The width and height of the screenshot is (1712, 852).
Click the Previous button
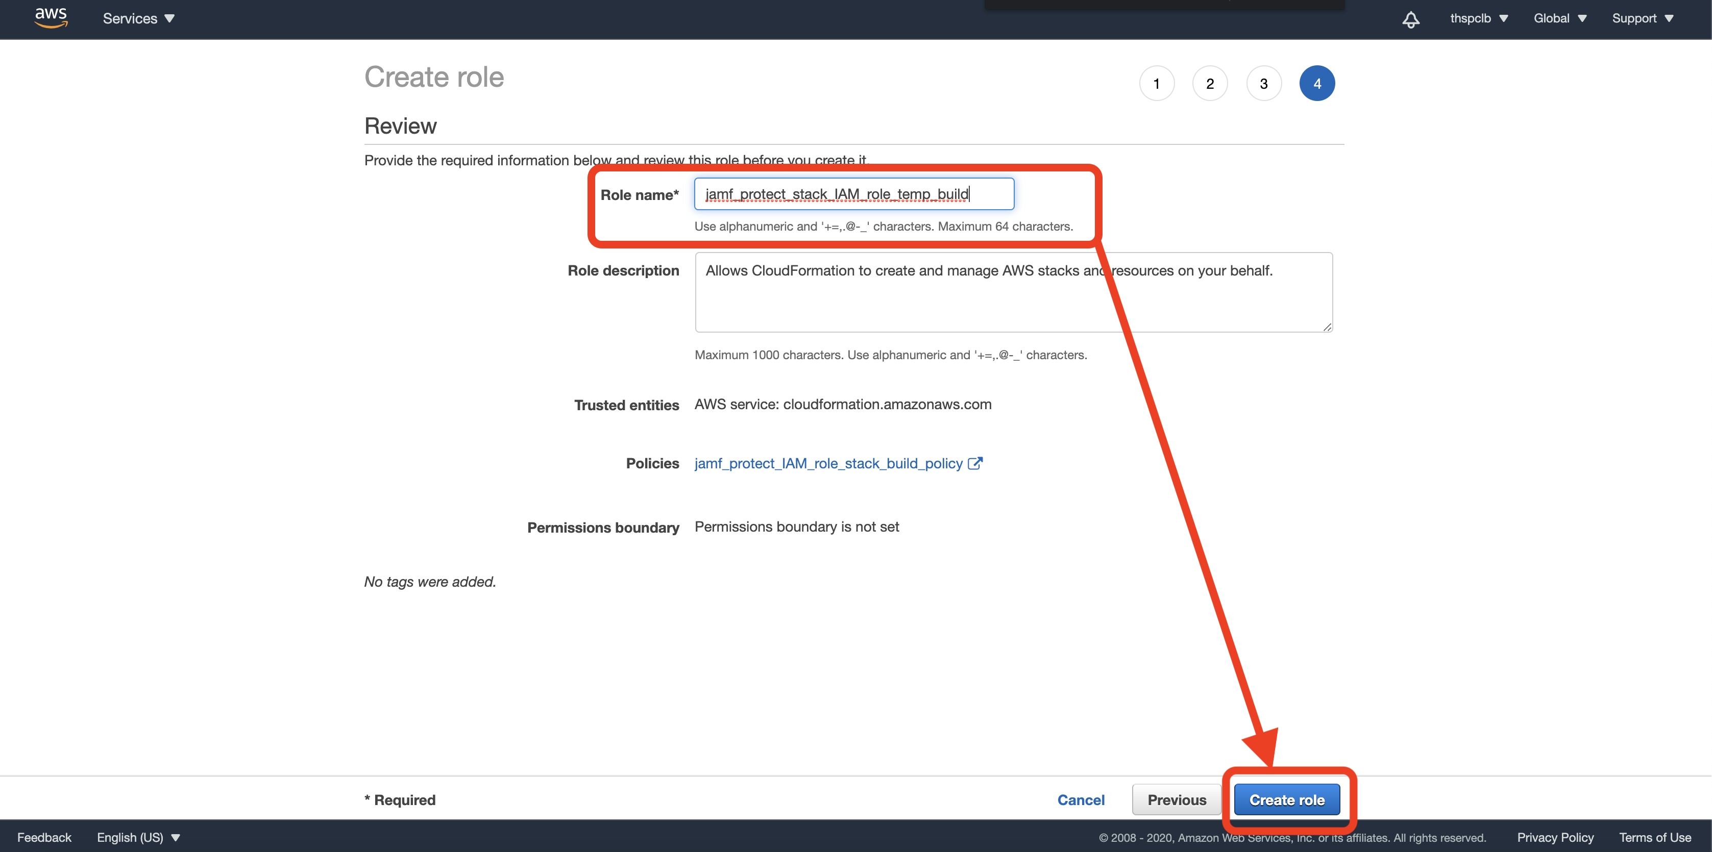[1177, 799]
